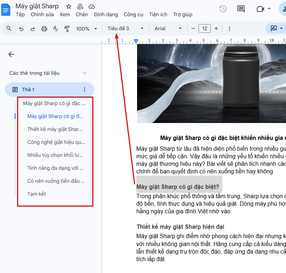The width and height of the screenshot is (286, 273).
Task: Open the Tiện ích menu
Action: [x=158, y=15]
